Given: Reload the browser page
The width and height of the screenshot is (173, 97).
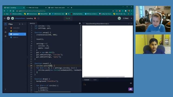Looking at the screenshot, I should pyautogui.click(x=10, y=11).
